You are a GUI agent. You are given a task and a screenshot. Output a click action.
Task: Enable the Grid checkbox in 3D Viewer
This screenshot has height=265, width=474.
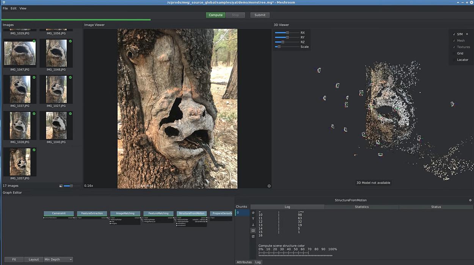click(454, 53)
